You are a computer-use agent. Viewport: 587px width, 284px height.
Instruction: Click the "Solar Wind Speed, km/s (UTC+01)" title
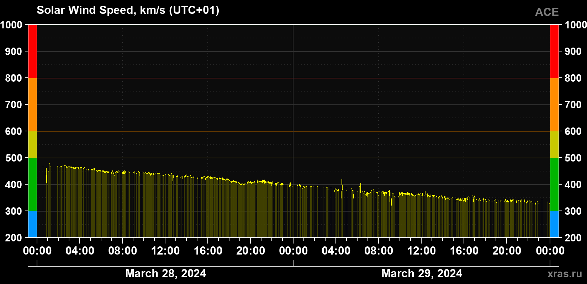128,10
